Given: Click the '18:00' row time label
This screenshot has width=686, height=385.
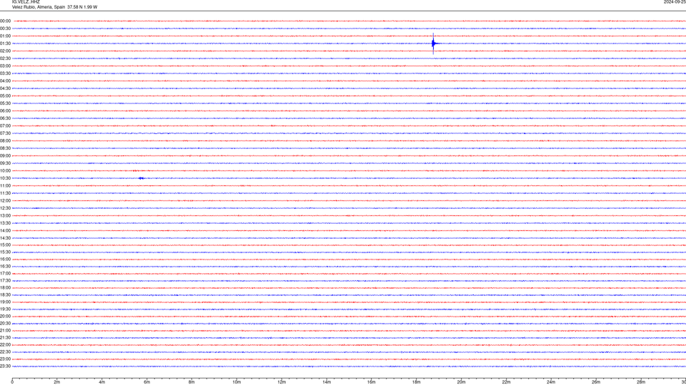Looking at the screenshot, I should tap(5, 288).
